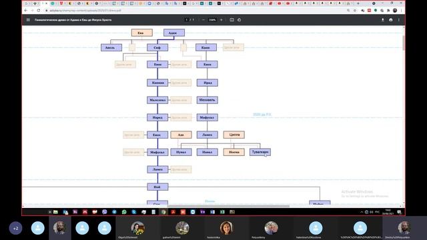427x240 pixels.
Task: Download the PDF file
Action: coord(382,20)
